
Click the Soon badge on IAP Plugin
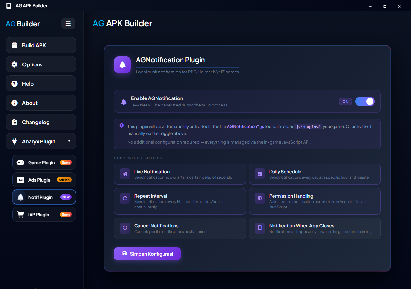[x=66, y=215]
